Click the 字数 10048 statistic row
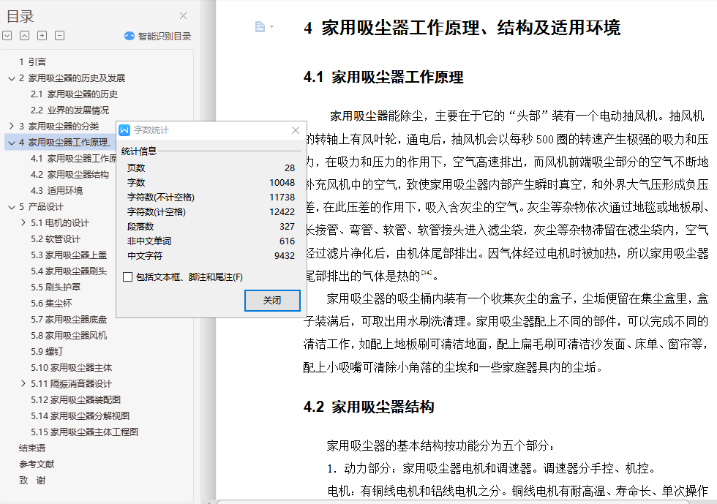This screenshot has width=717, height=504. 211,182
